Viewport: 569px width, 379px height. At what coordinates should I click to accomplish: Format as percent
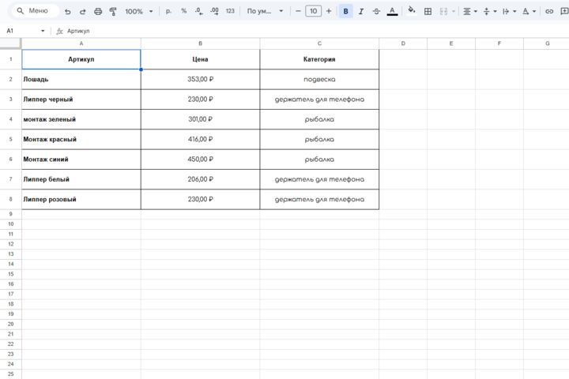184,11
